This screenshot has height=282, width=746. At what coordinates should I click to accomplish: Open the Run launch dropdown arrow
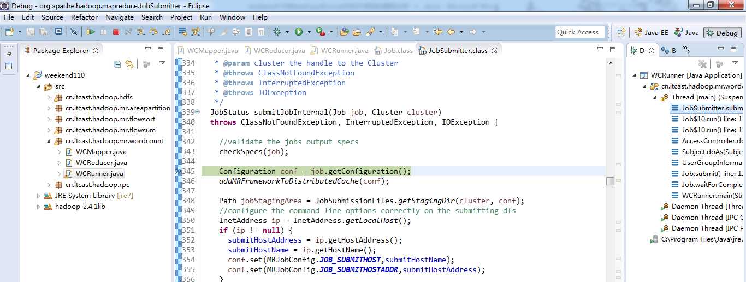309,32
